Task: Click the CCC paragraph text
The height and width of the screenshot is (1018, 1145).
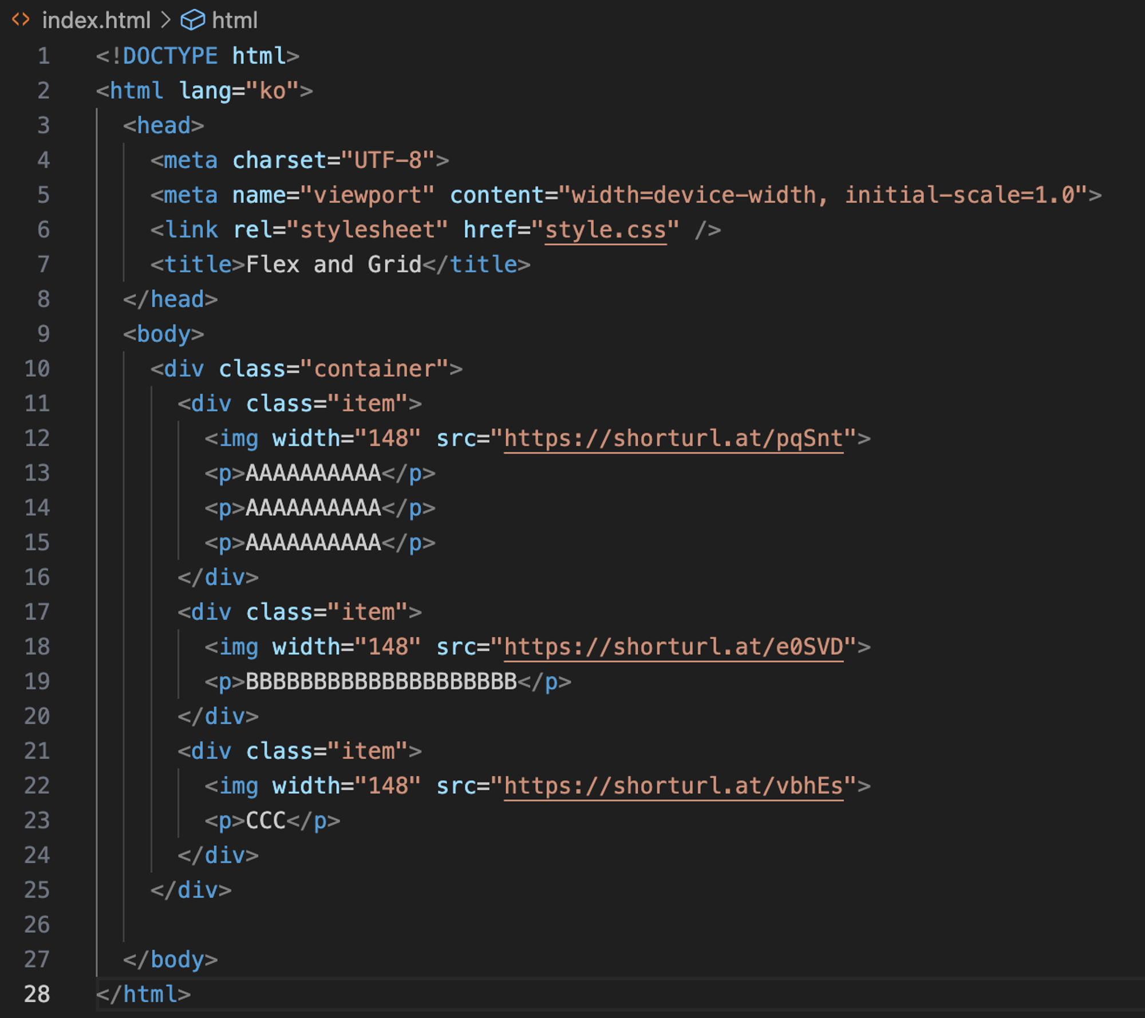Action: [266, 820]
